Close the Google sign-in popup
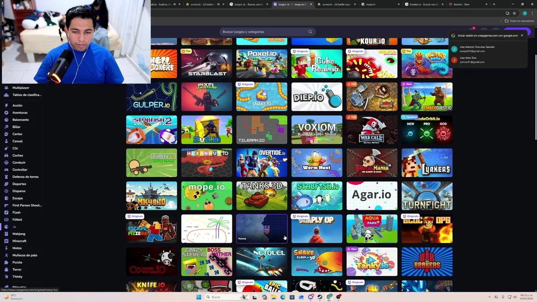This screenshot has height=302, width=537. click(x=522, y=36)
